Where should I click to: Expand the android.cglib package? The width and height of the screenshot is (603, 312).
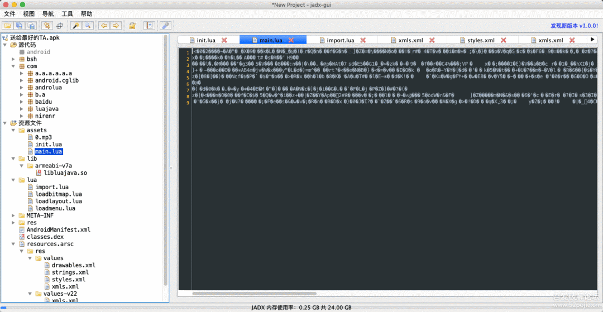click(22, 80)
